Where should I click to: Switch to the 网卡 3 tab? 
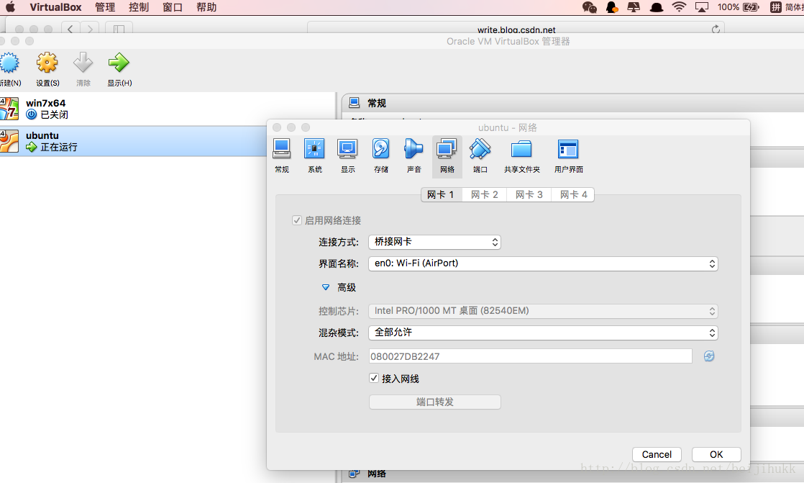coord(528,194)
